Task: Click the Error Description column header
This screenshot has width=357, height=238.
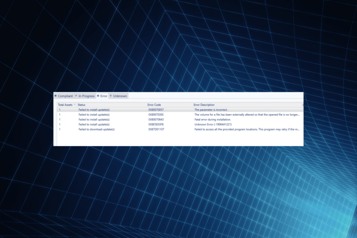Action: point(205,104)
